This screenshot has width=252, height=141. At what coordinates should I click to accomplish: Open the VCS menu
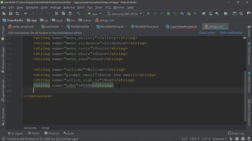point(108,7)
